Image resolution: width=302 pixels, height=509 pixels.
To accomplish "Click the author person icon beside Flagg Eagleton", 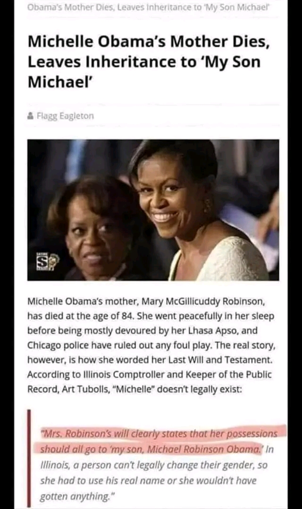I will click(x=31, y=116).
